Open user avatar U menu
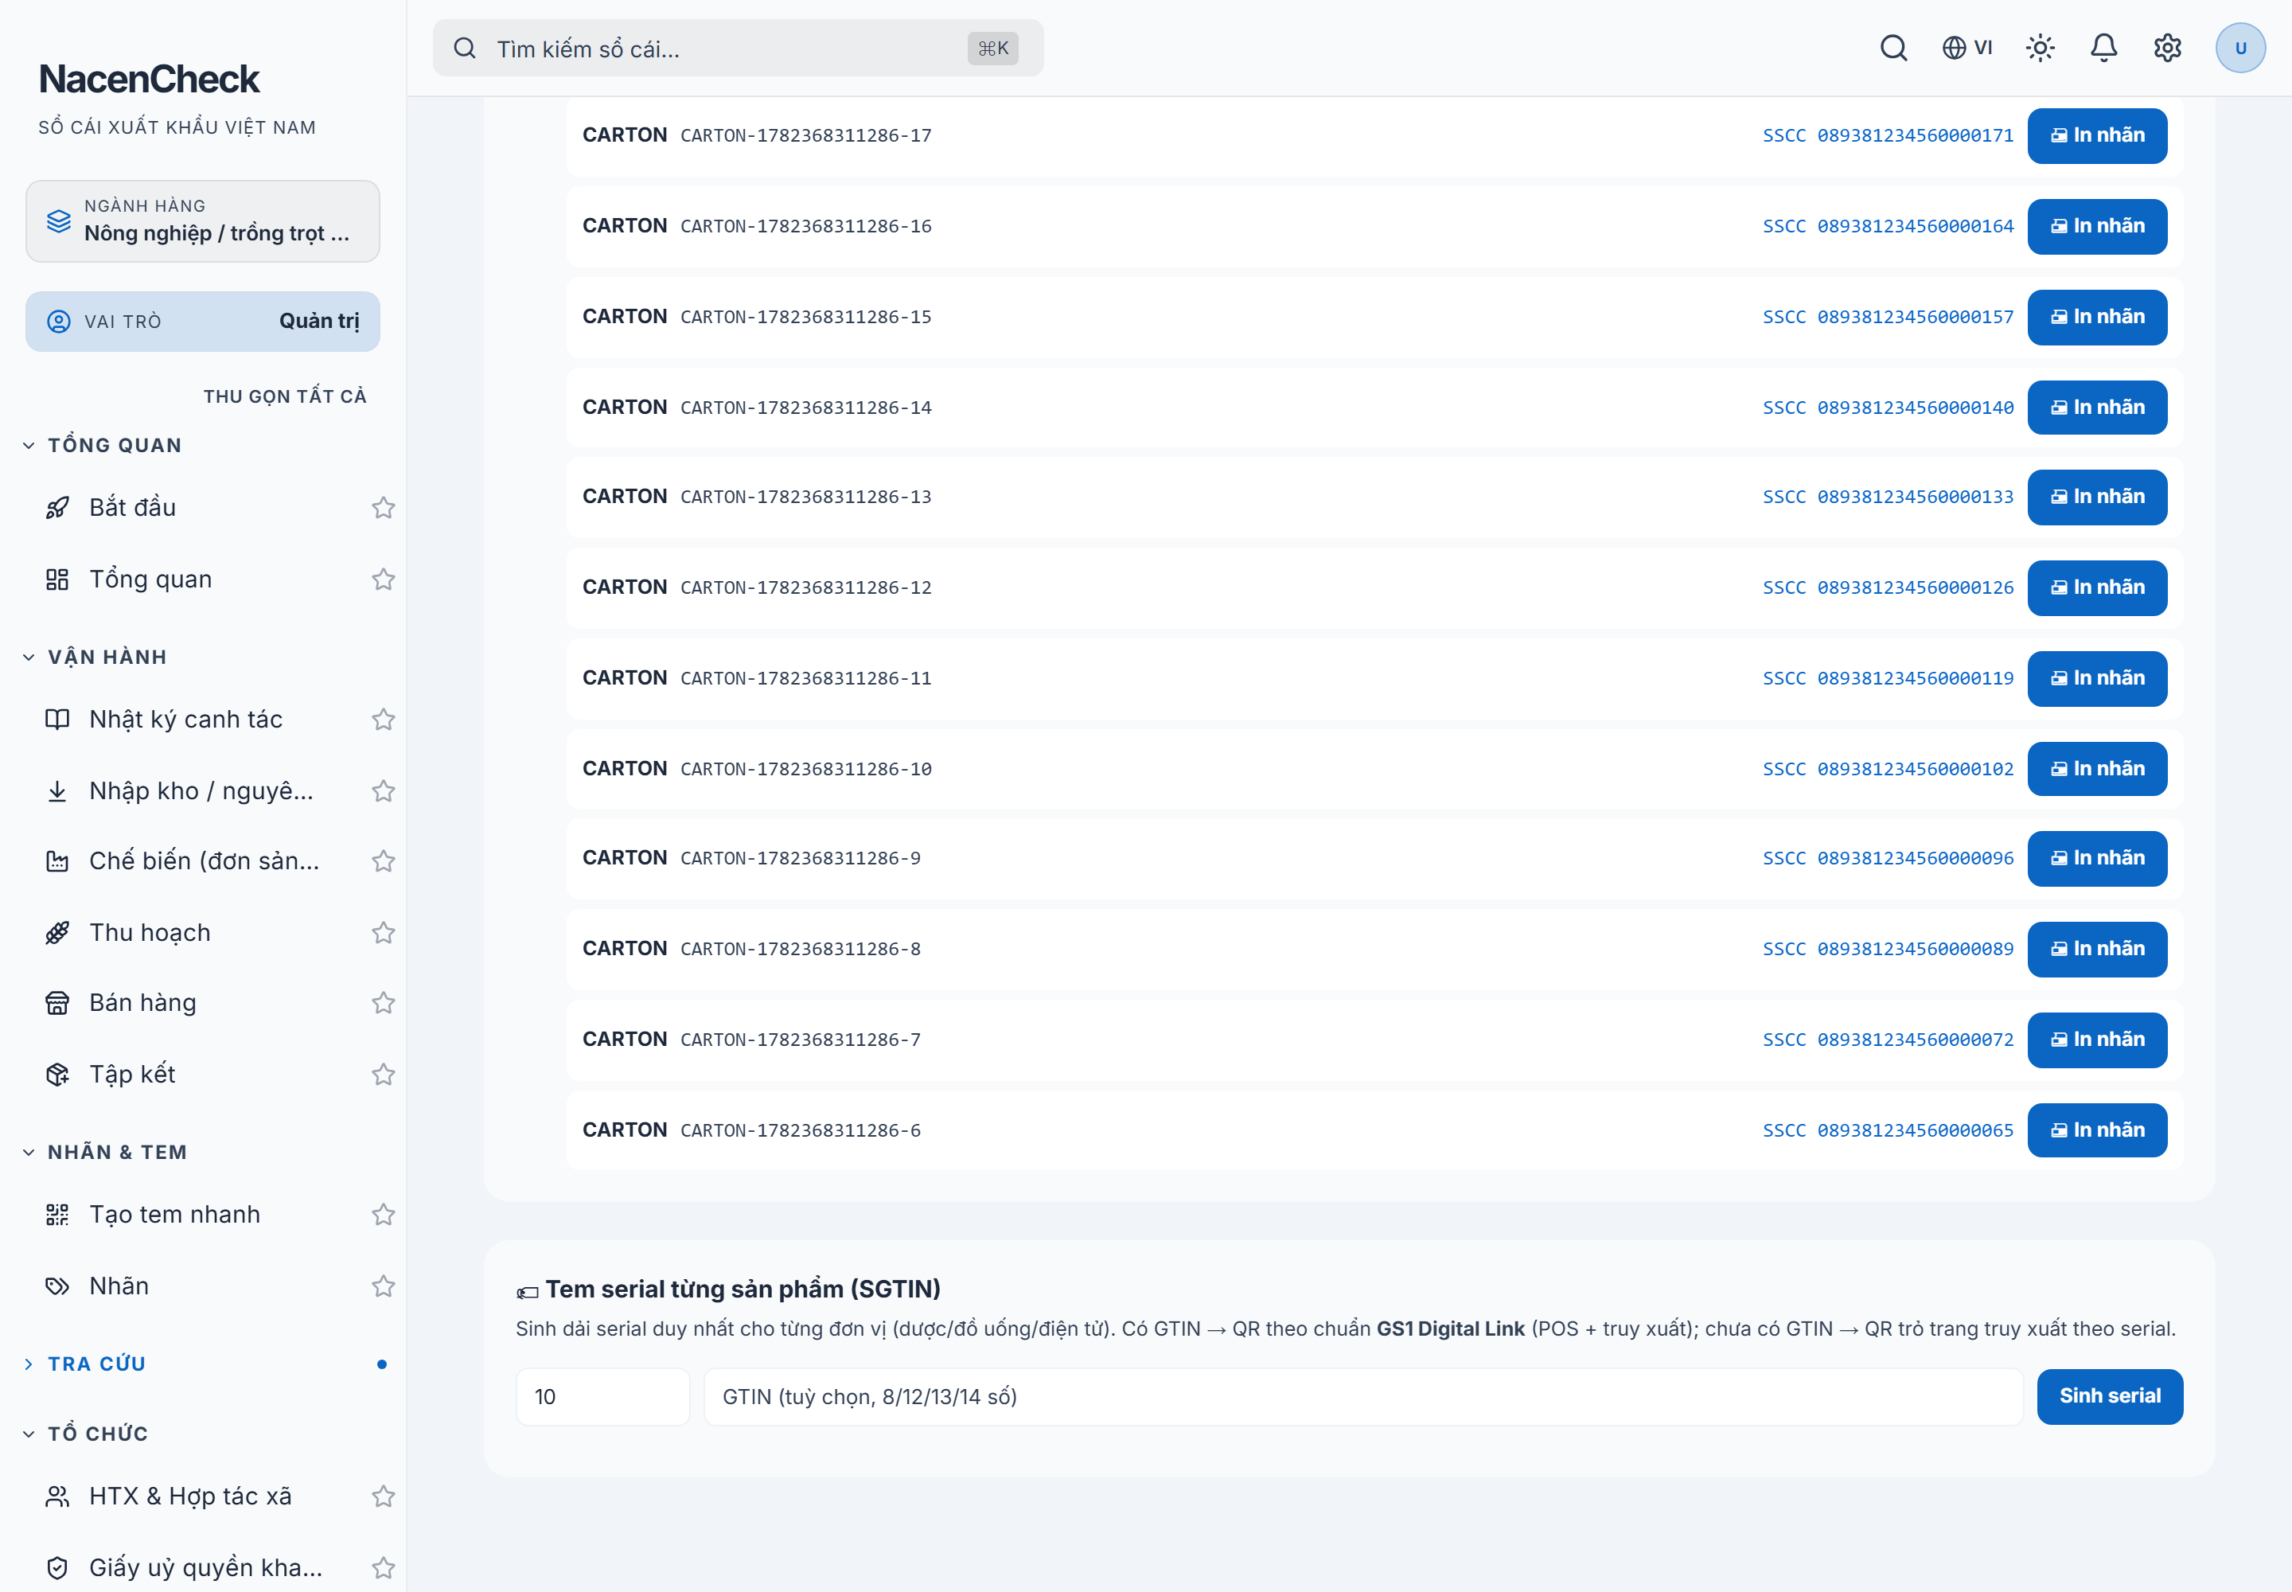 (x=2240, y=48)
